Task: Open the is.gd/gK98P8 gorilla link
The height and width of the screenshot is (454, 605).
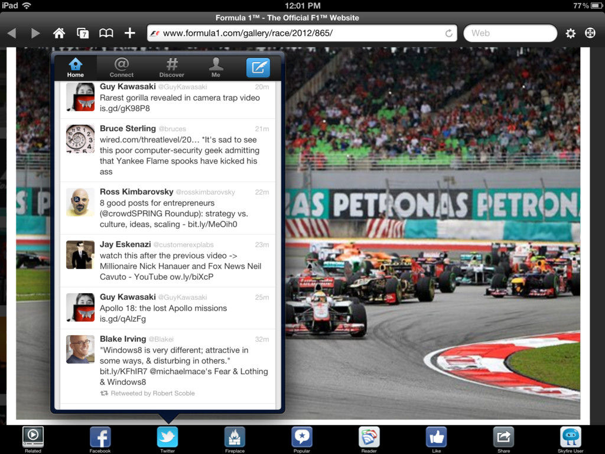Action: tap(125, 109)
